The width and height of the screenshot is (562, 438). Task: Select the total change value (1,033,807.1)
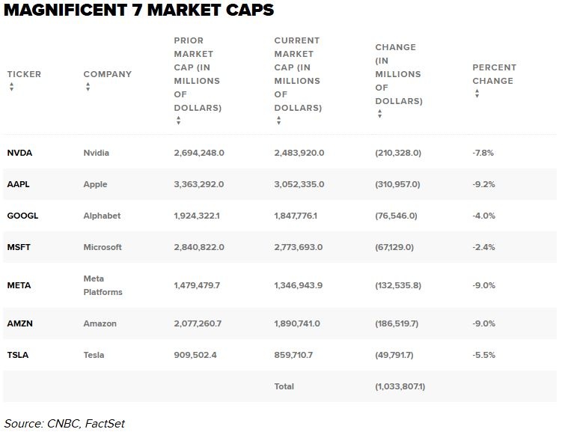[400, 386]
